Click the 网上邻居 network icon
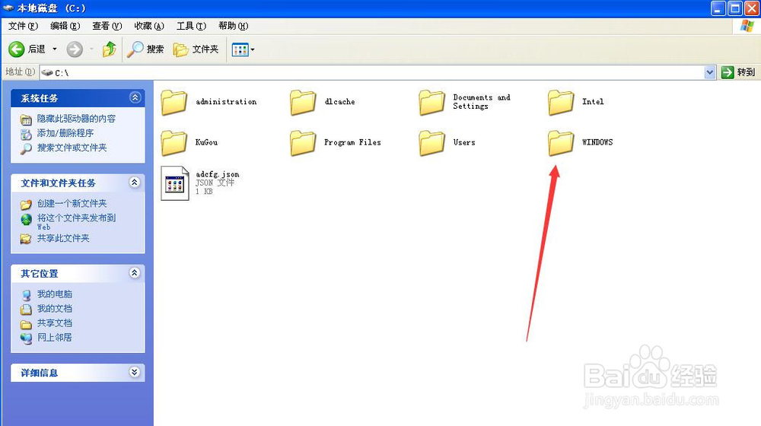Viewport: 761px width, 426px height. (x=26, y=339)
